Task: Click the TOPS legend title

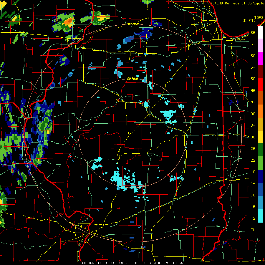Action: tap(259, 17)
